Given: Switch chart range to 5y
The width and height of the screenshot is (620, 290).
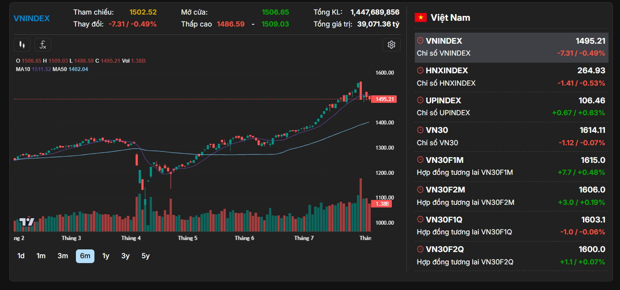Looking at the screenshot, I should click(146, 256).
